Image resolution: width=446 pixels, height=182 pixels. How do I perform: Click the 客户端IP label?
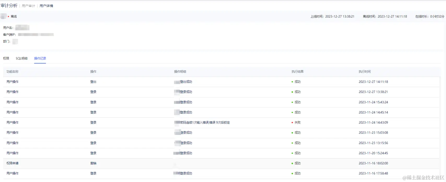[9, 35]
